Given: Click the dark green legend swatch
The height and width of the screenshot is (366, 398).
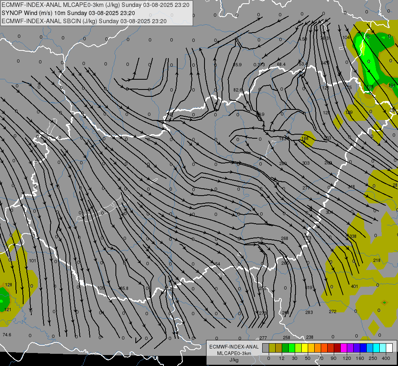Looking at the screenshot, I should click(285, 348).
